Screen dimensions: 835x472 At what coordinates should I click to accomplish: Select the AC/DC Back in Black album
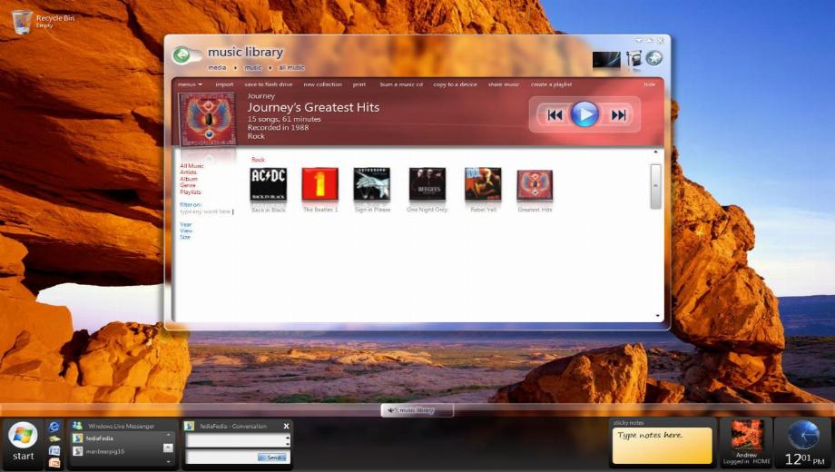tap(268, 183)
